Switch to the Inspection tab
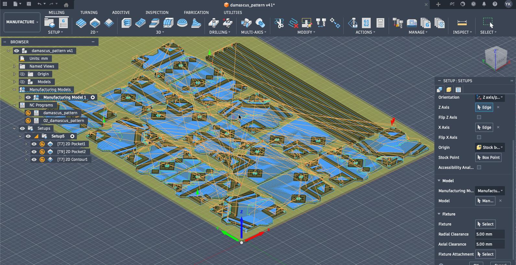Image resolution: width=516 pixels, height=265 pixels. tap(157, 13)
